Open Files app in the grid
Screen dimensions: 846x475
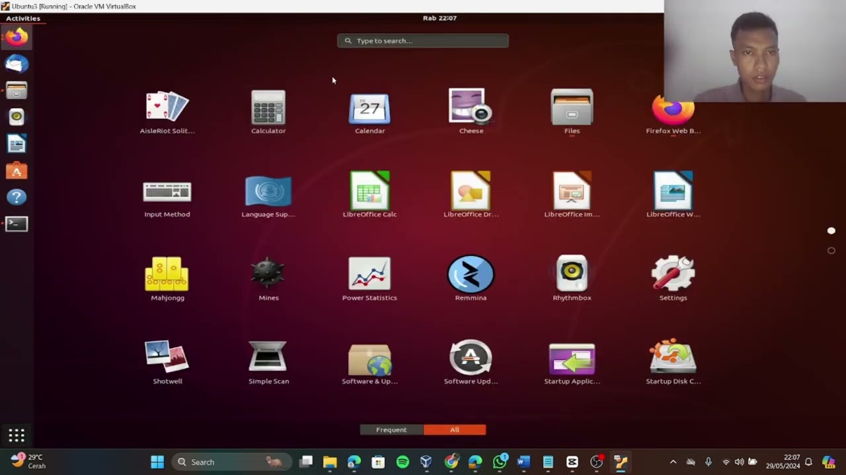[572, 112]
